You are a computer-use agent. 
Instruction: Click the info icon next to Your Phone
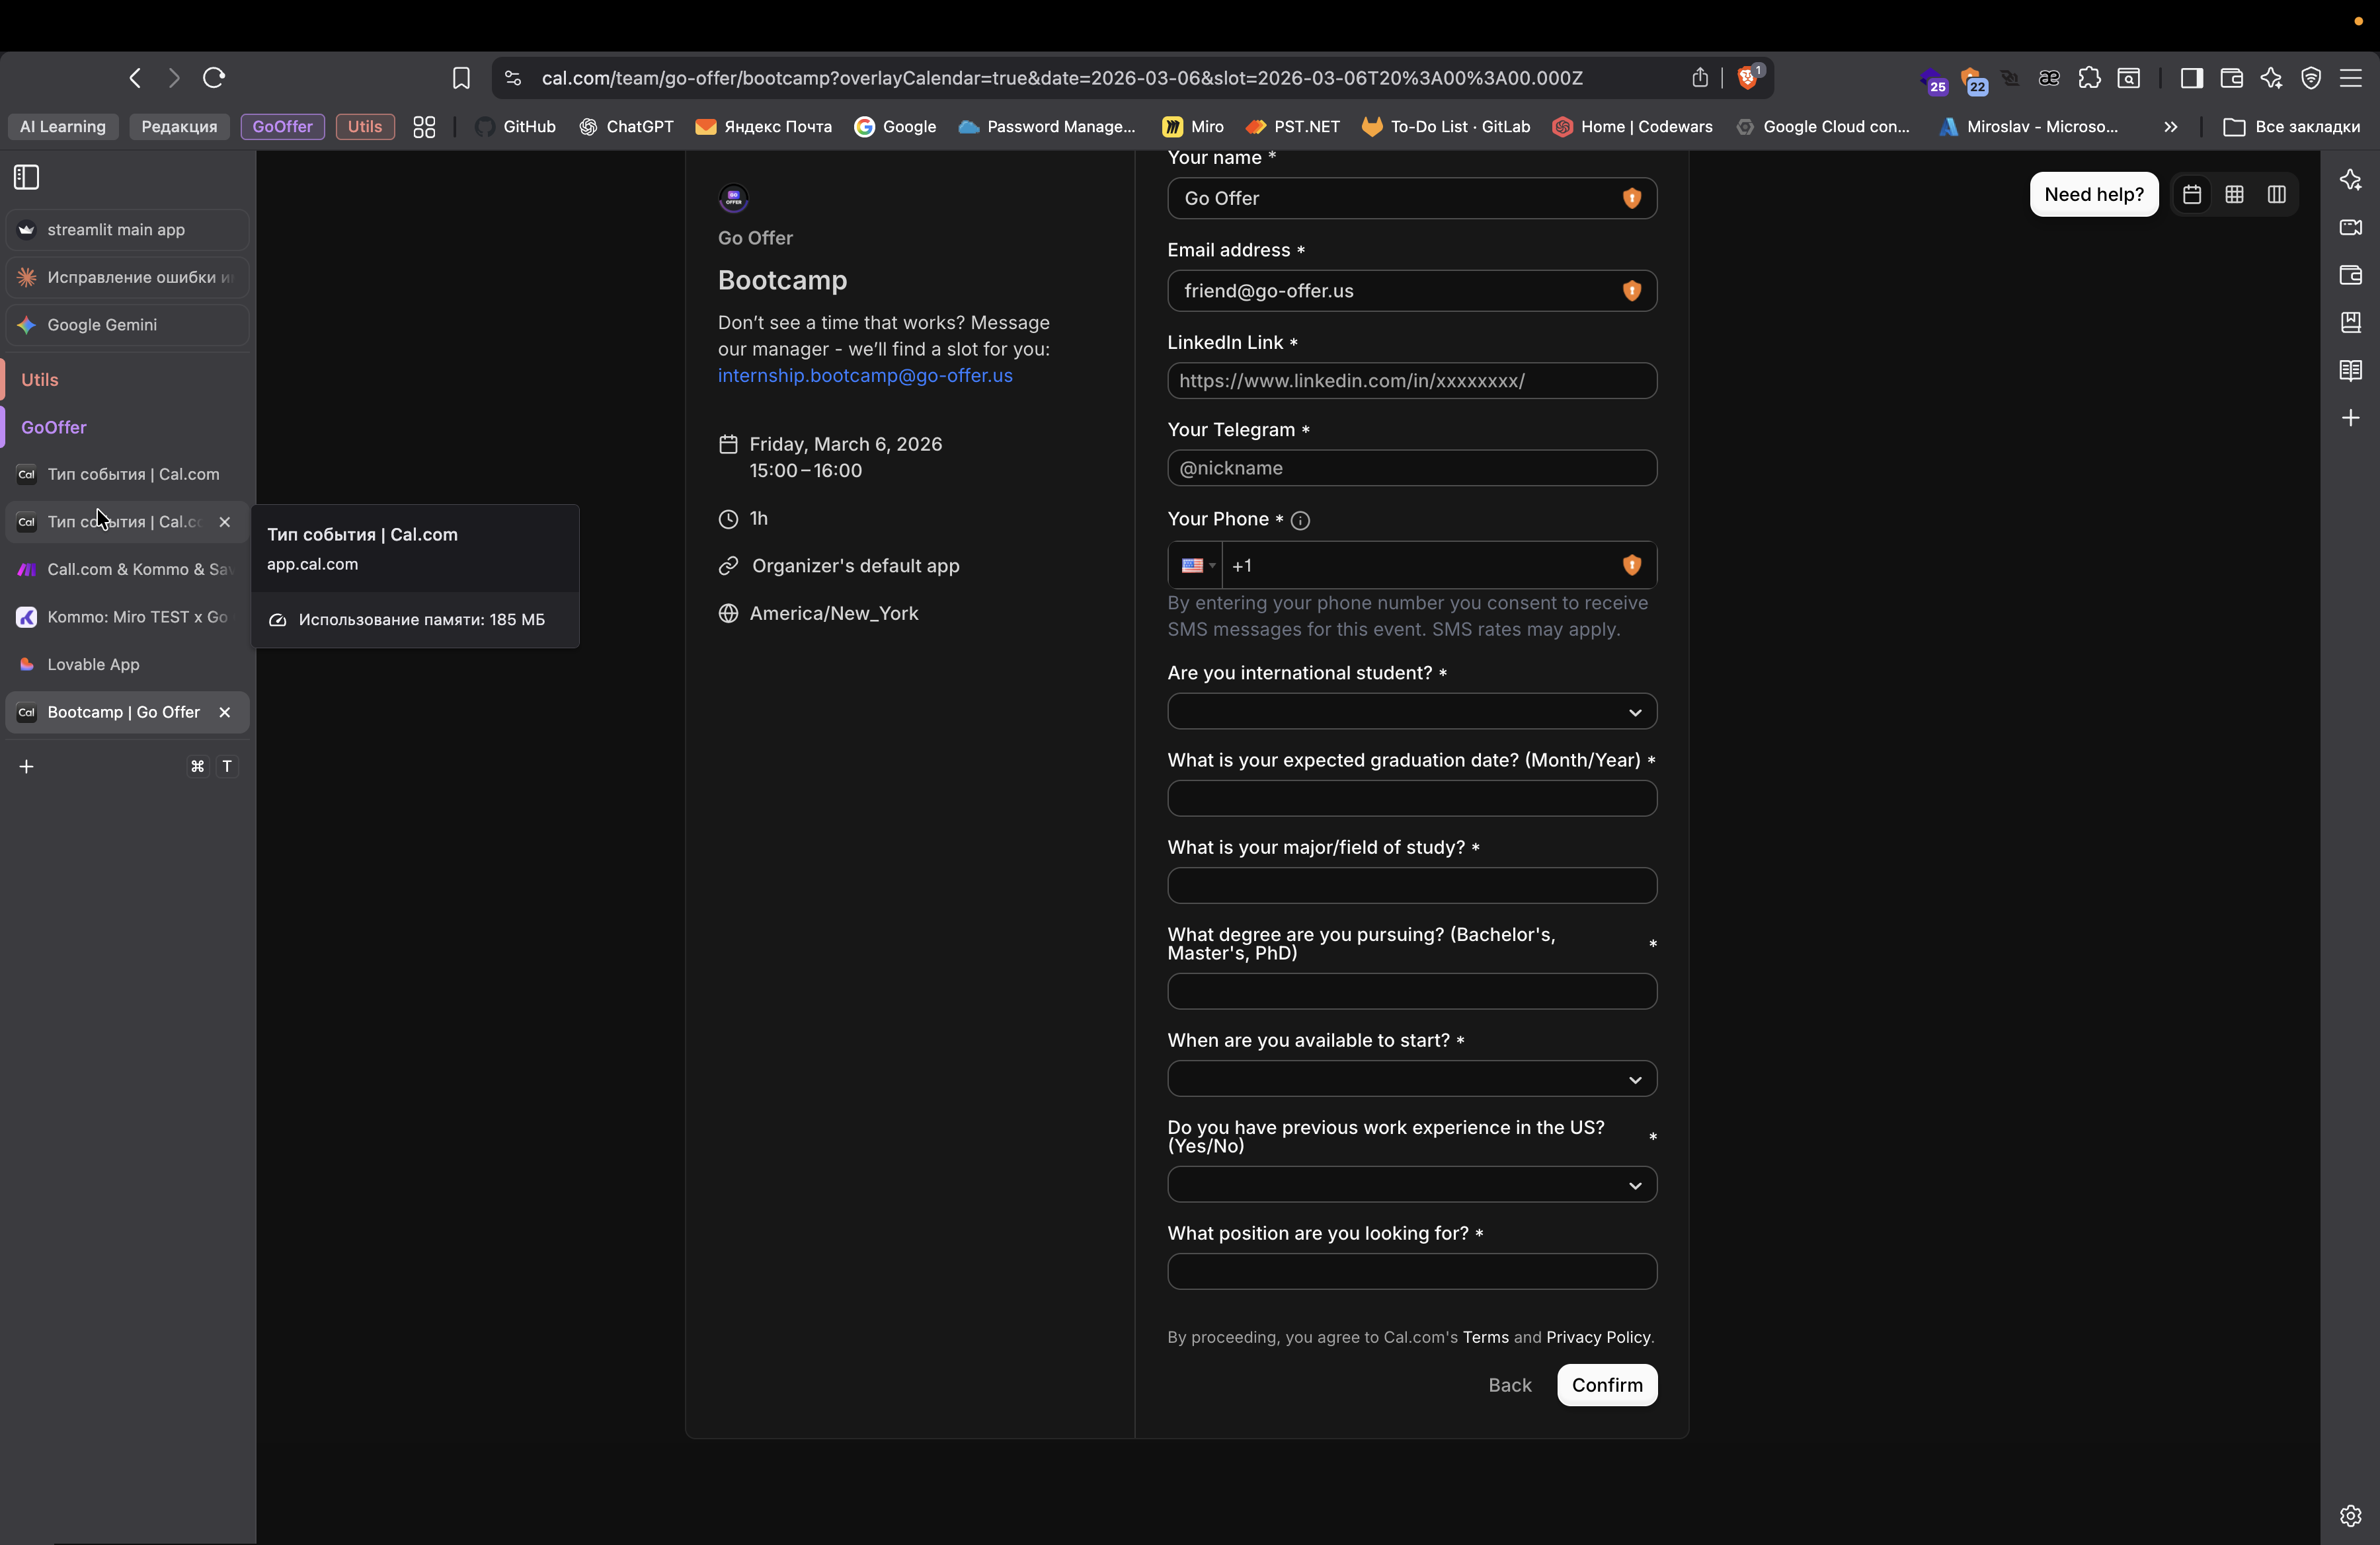click(x=1300, y=521)
